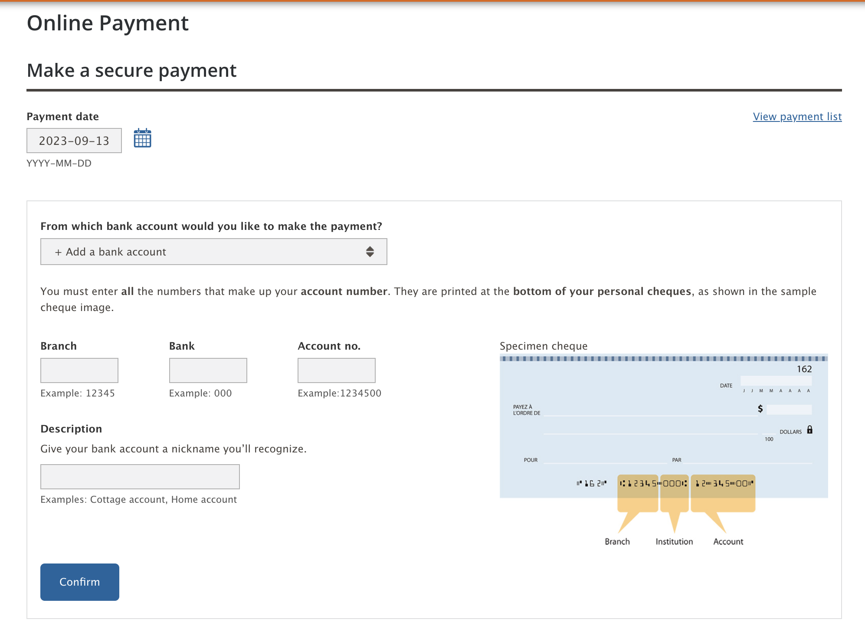Click the cheque DATE field area
Image resolution: width=865 pixels, height=629 pixels.
[x=775, y=381]
